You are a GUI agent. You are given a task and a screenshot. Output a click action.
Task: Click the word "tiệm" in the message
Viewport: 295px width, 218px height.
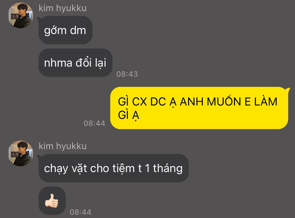click(x=123, y=169)
